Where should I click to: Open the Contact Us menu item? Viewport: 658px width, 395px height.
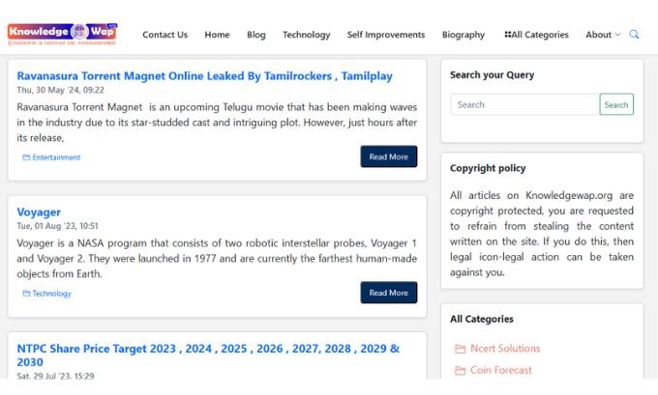164,35
